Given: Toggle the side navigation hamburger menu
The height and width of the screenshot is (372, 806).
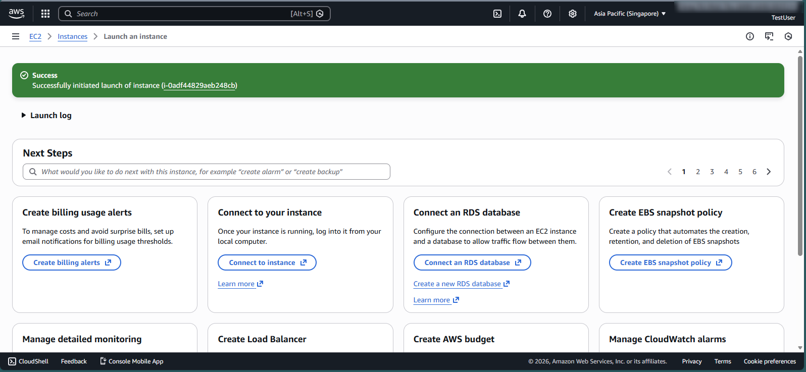Looking at the screenshot, I should 16,36.
